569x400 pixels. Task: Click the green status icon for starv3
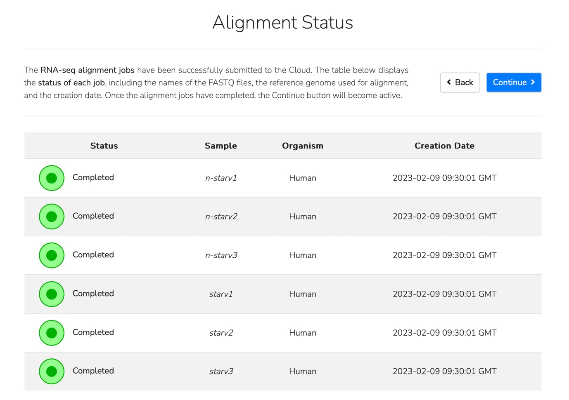coord(52,371)
